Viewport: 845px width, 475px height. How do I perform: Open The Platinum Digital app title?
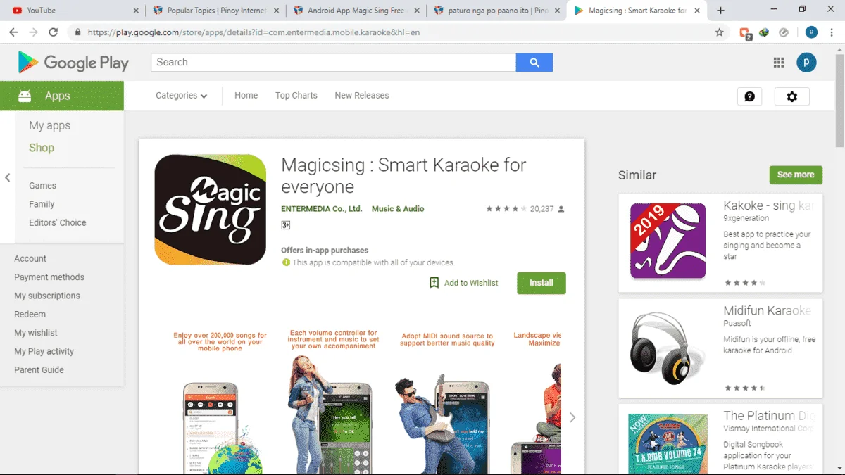769,416
